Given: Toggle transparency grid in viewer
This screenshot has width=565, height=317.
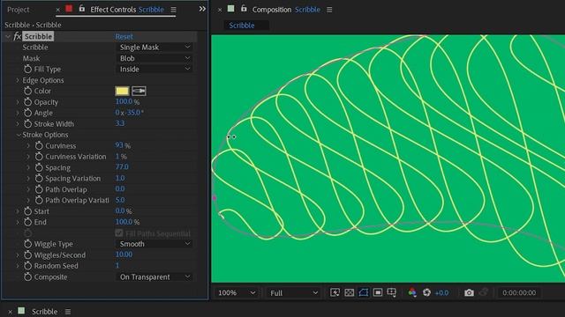Looking at the screenshot, I should [349, 292].
